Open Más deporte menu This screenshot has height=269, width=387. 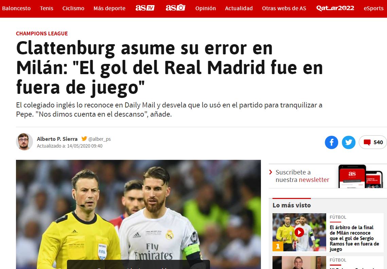pyautogui.click(x=109, y=9)
